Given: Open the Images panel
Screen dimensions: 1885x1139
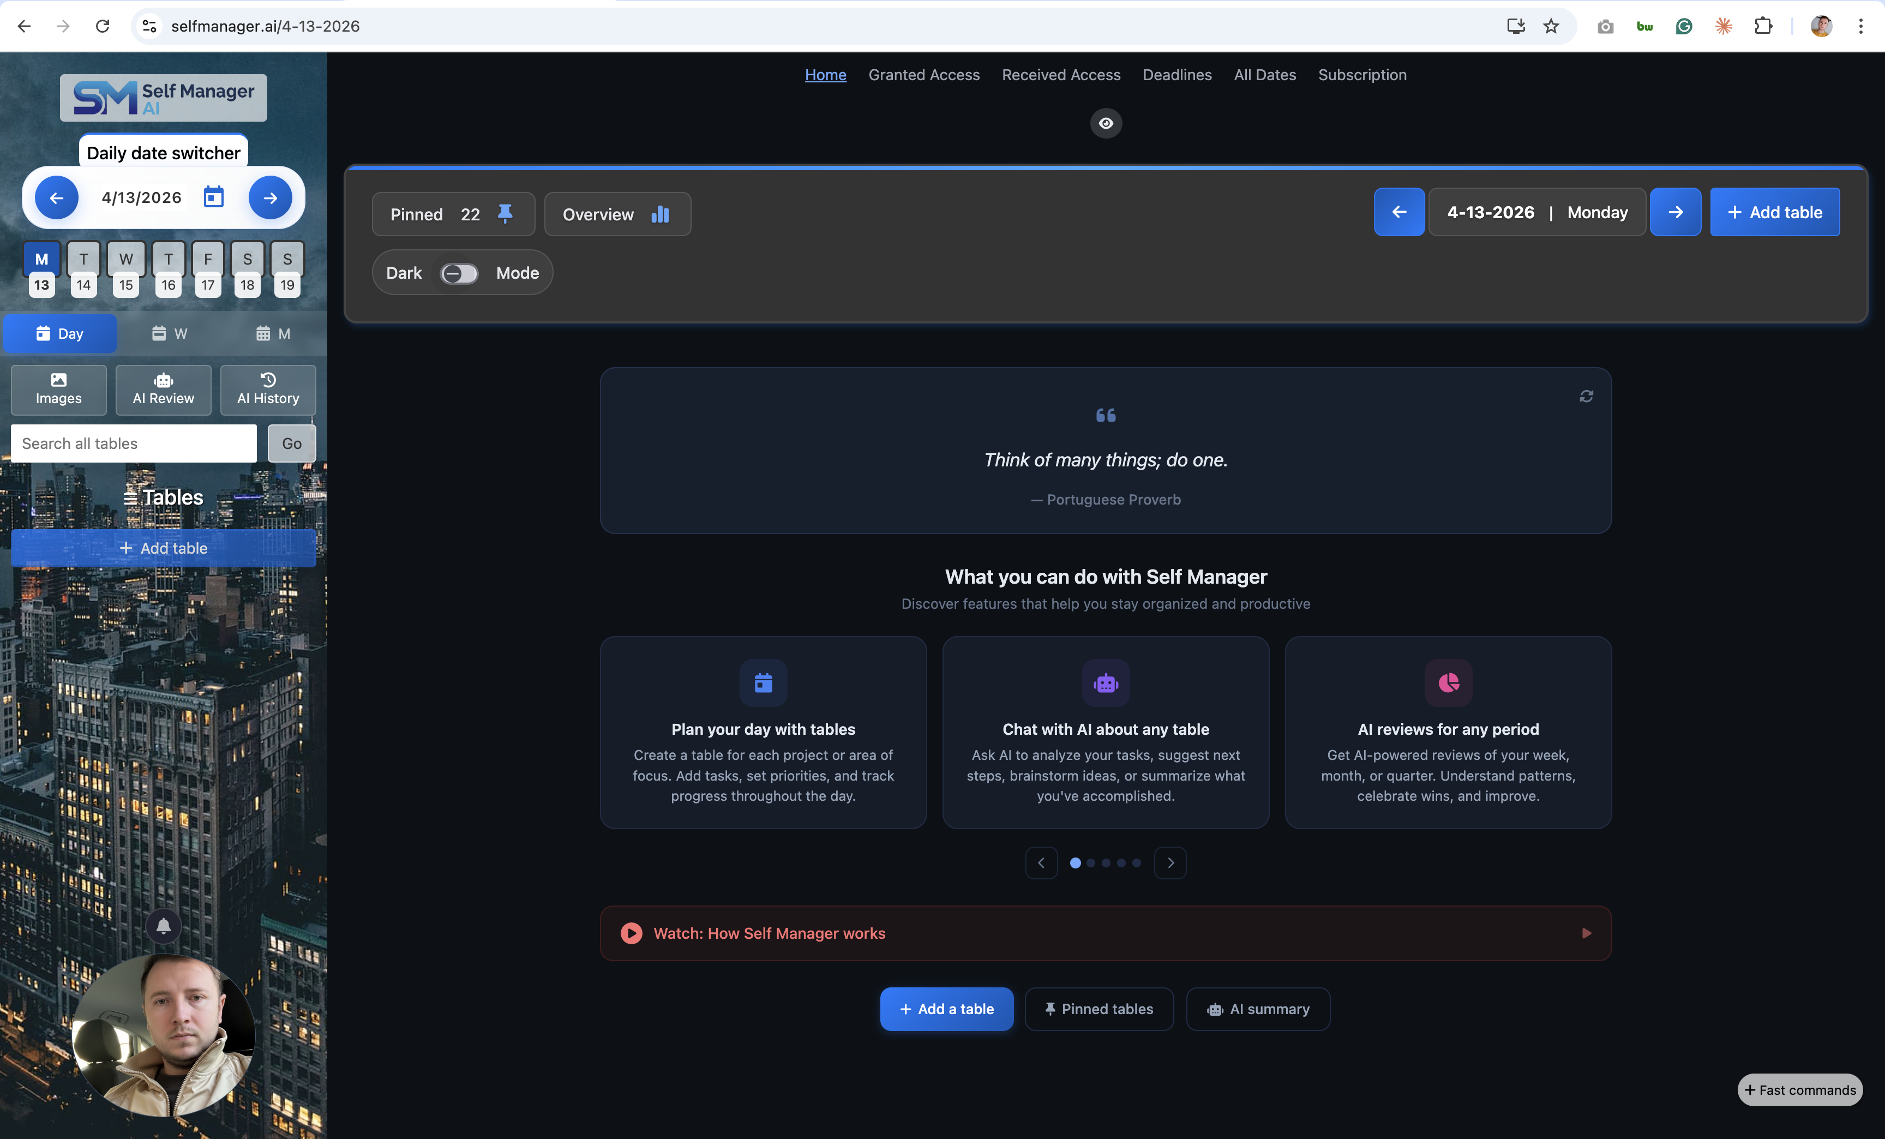Looking at the screenshot, I should coord(59,389).
